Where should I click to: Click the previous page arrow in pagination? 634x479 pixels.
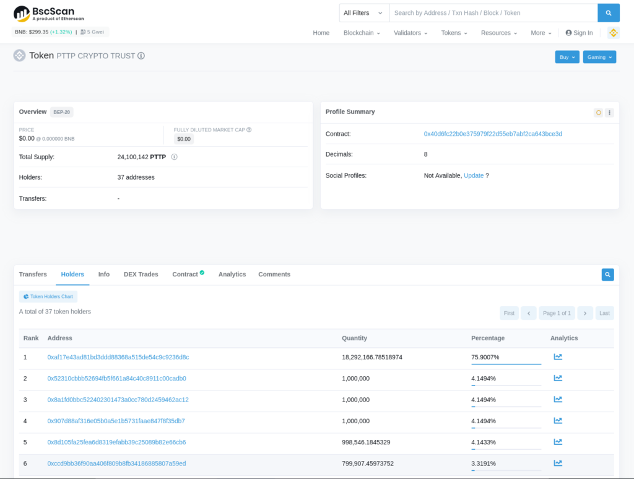(529, 313)
